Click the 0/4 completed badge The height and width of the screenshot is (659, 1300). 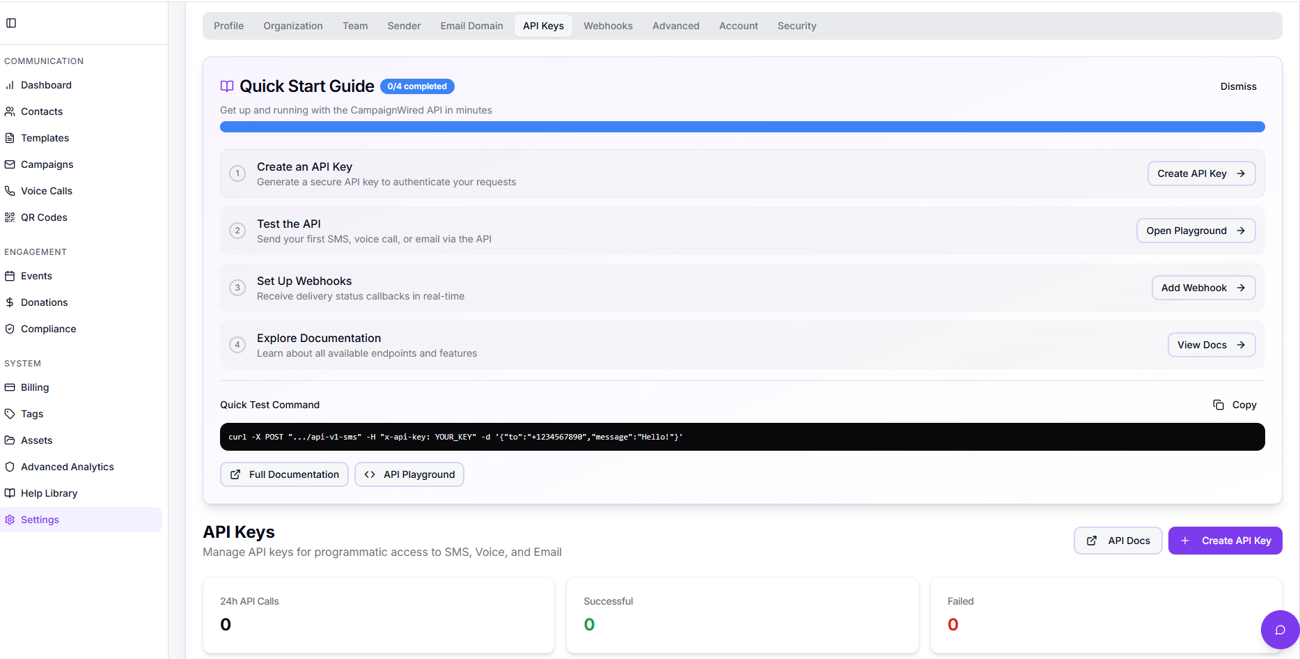[x=417, y=86]
